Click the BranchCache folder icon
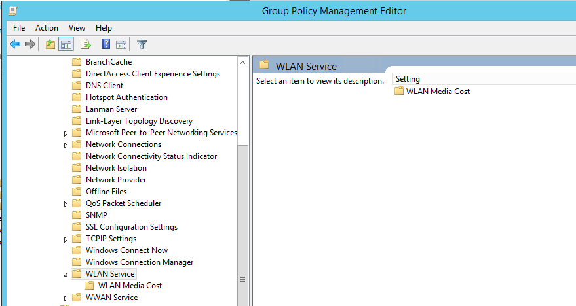 click(77, 62)
